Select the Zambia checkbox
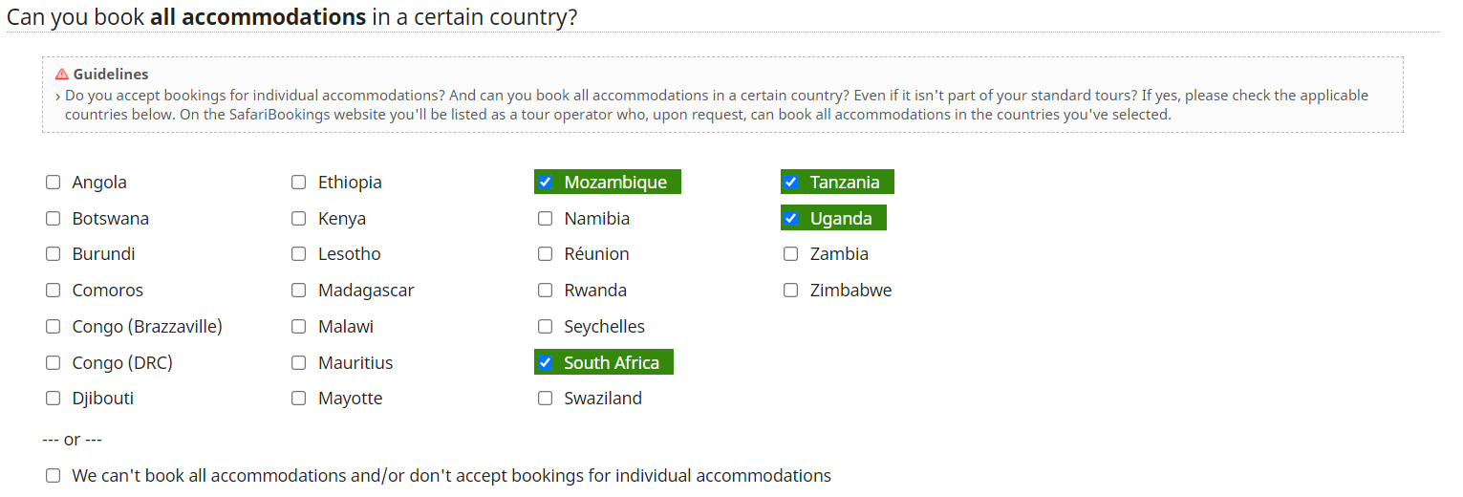This screenshot has width=1463, height=497. click(791, 254)
